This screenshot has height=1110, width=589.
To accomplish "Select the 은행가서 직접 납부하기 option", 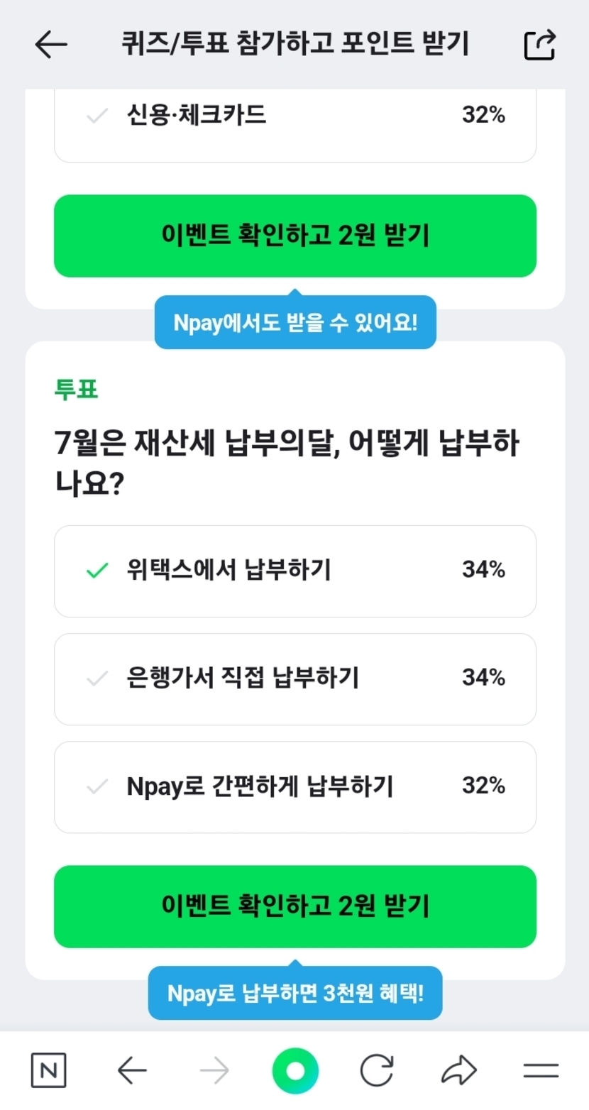I will (x=295, y=678).
